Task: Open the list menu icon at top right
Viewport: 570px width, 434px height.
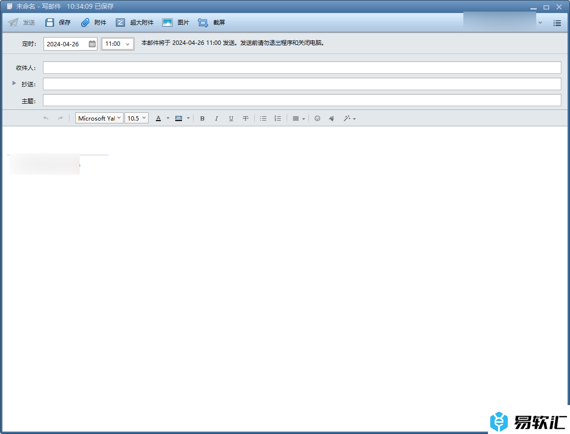Action: (557, 23)
